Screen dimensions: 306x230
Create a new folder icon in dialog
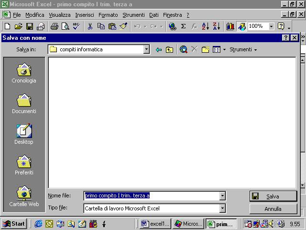(x=205, y=49)
